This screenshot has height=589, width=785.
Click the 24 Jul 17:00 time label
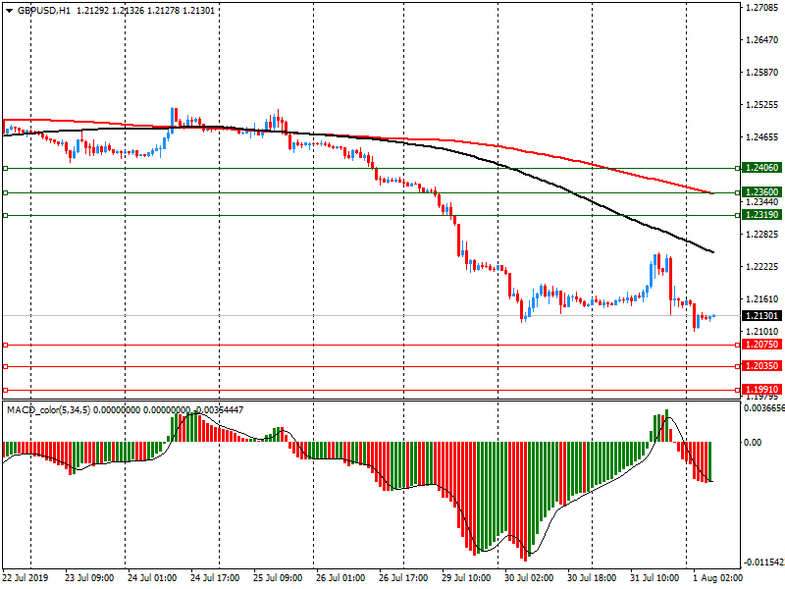pos(215,578)
